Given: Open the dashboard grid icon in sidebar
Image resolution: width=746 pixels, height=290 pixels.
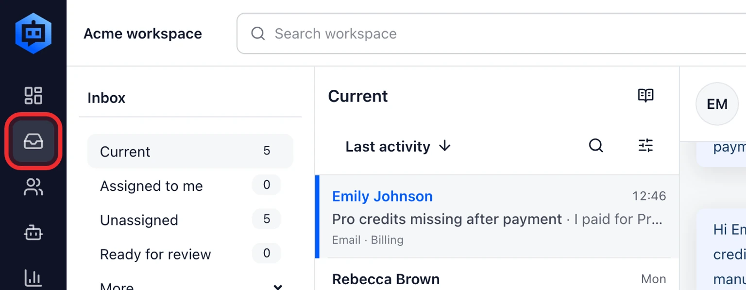Looking at the screenshot, I should click(33, 95).
